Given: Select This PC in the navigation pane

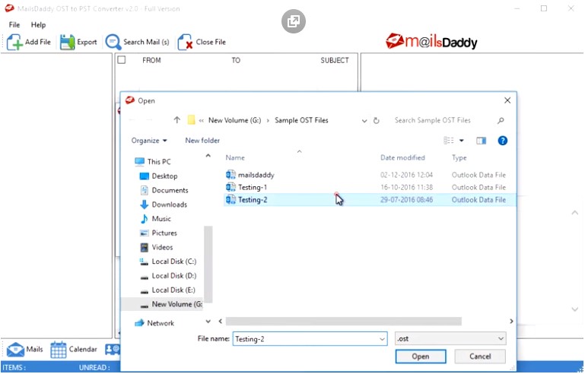Looking at the screenshot, I should pos(159,161).
